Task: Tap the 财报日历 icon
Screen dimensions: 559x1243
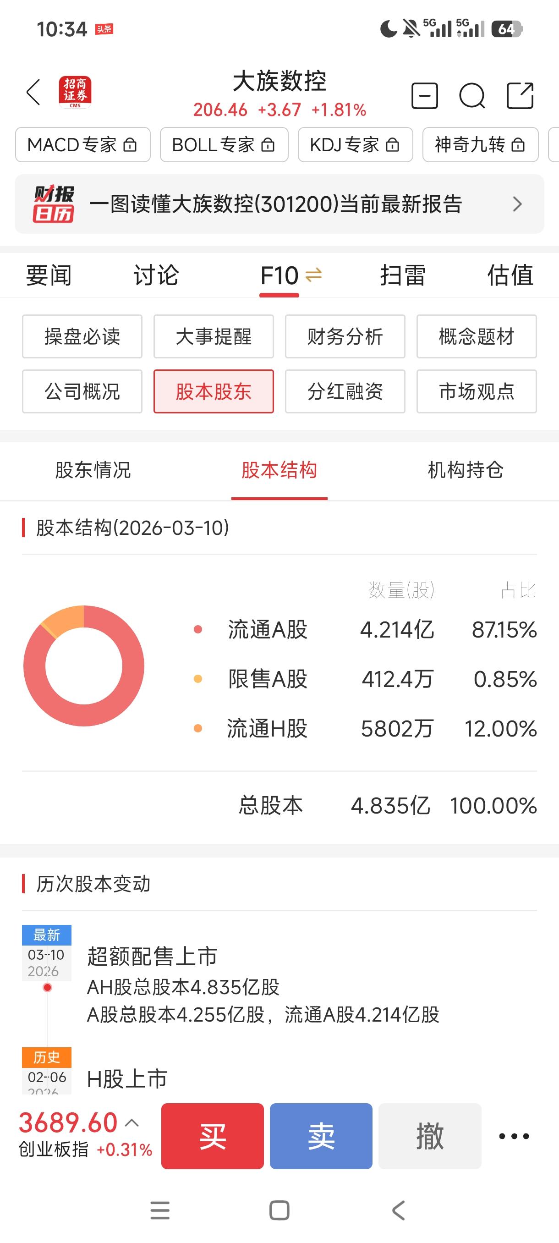Action: tap(53, 204)
